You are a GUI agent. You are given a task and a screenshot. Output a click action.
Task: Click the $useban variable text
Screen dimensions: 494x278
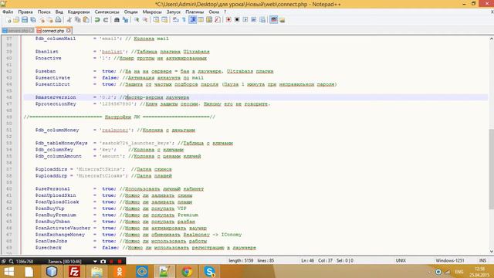point(46,71)
